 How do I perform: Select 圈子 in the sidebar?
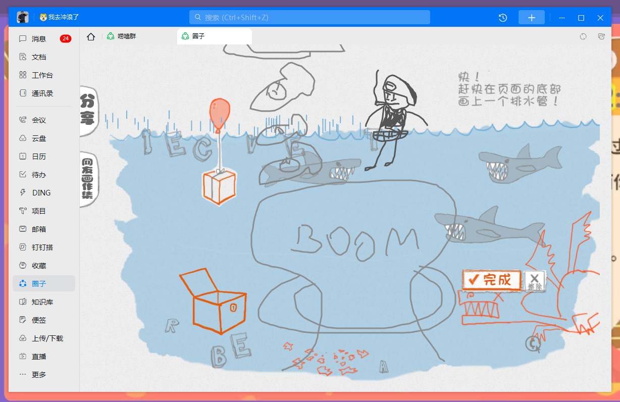coord(44,284)
